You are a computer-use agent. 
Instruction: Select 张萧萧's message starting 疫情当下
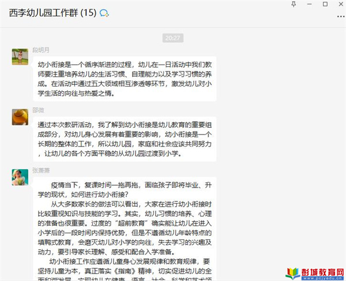125,229
